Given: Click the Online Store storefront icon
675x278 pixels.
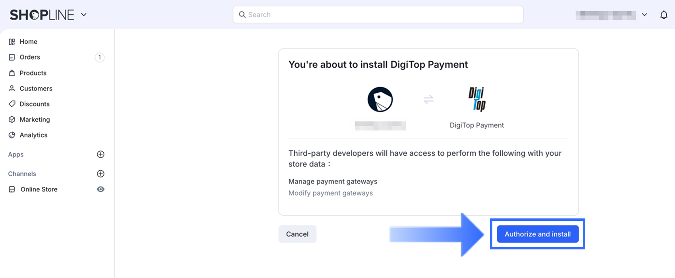Looking at the screenshot, I should coord(12,189).
